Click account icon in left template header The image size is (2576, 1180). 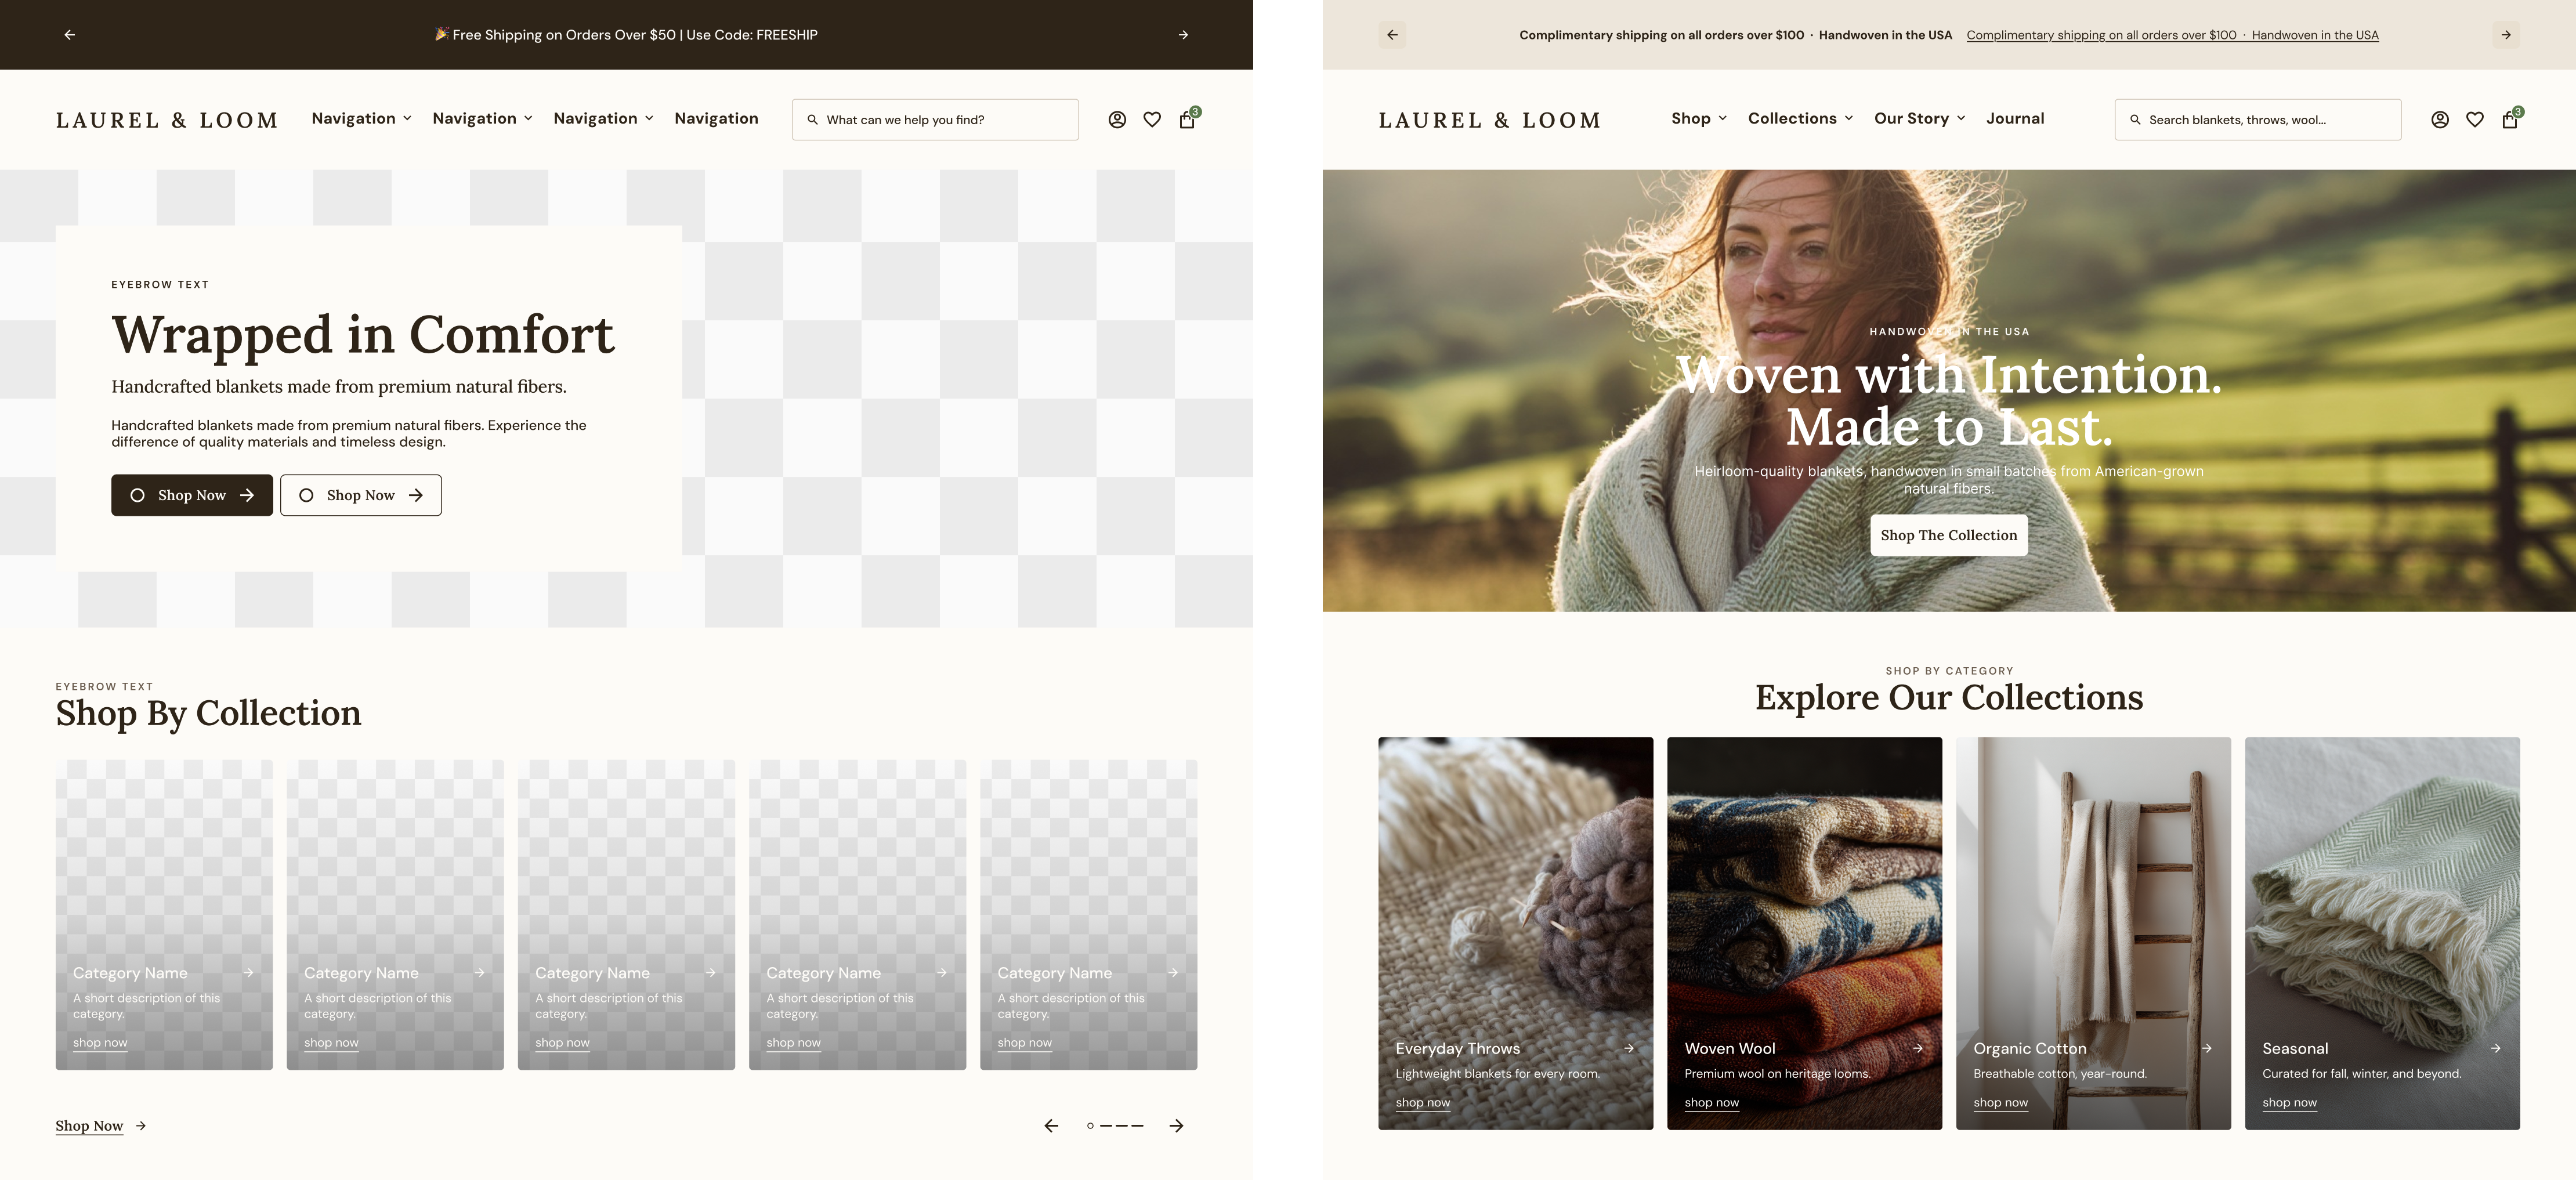[x=1117, y=120]
